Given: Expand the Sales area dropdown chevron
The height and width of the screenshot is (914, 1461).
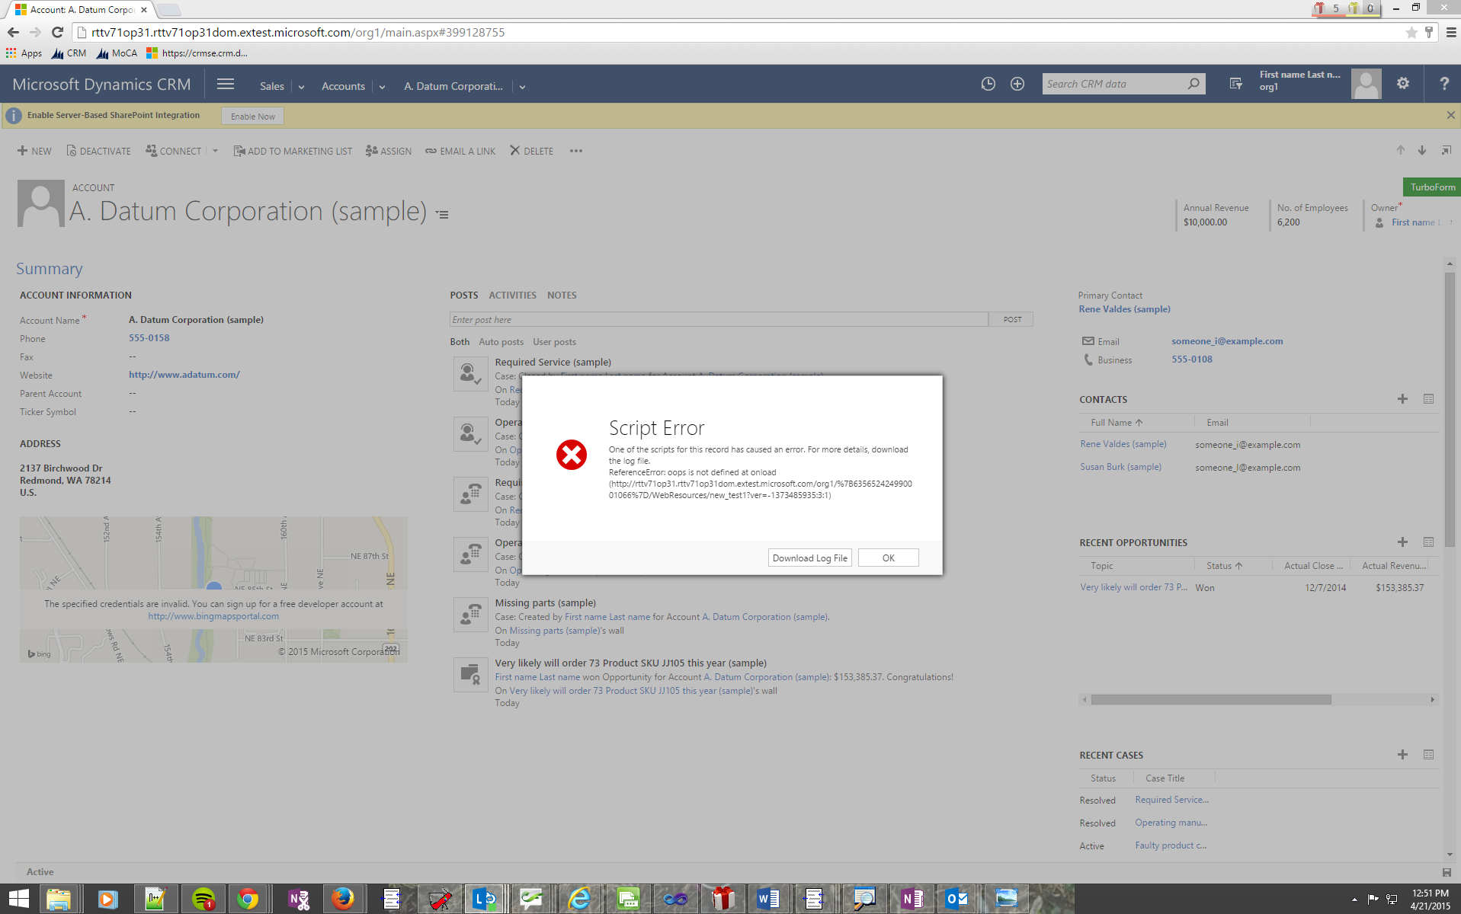Looking at the screenshot, I should pyautogui.click(x=300, y=86).
